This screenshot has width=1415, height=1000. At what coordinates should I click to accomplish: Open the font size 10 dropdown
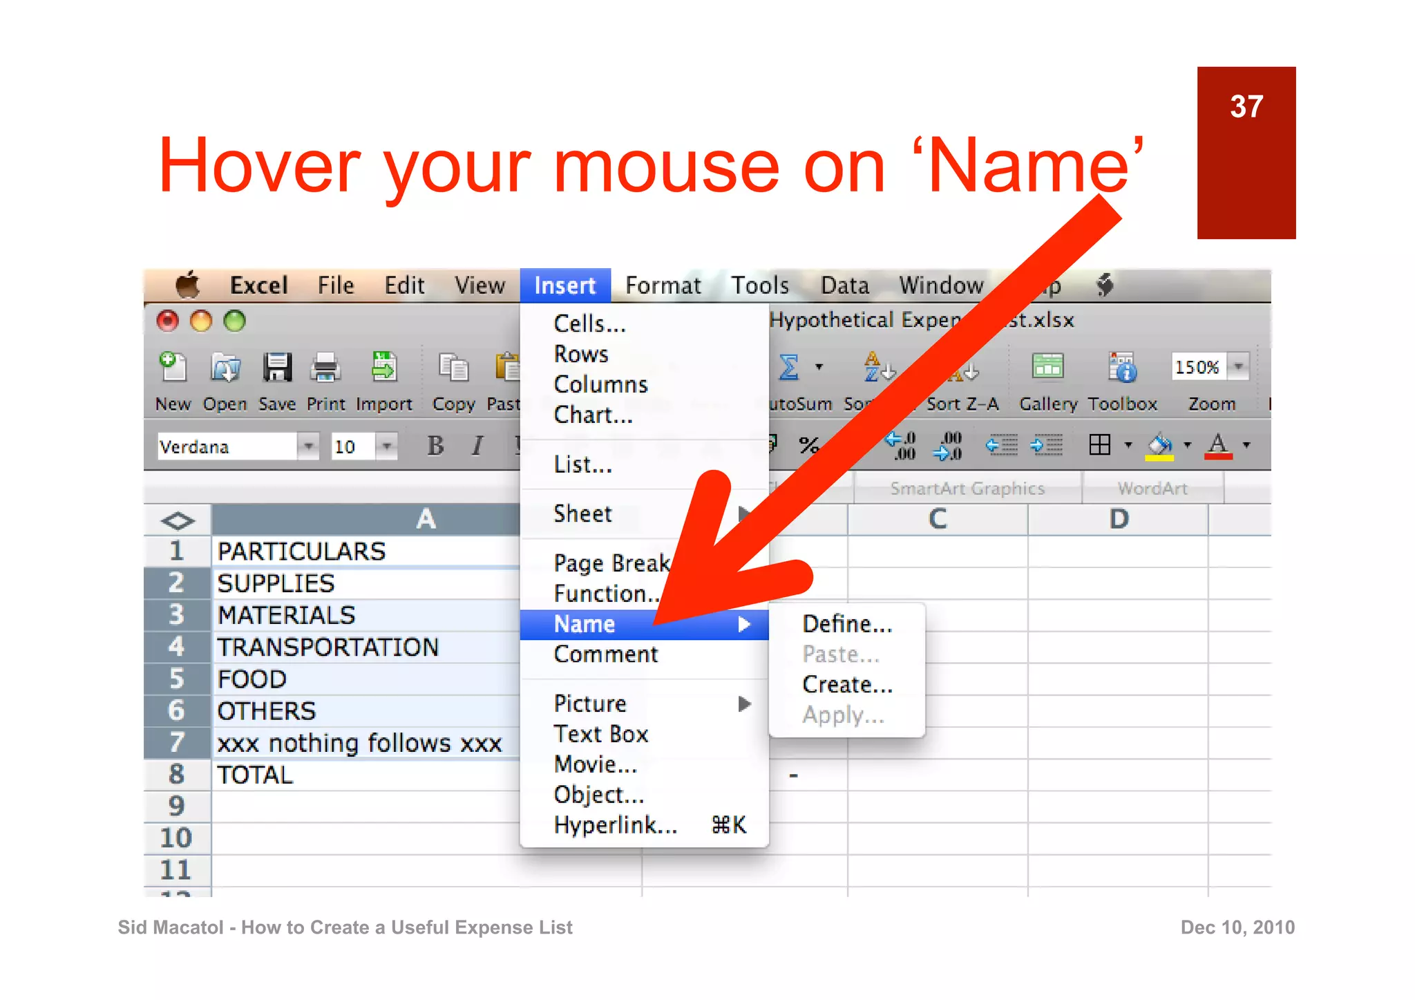(387, 446)
